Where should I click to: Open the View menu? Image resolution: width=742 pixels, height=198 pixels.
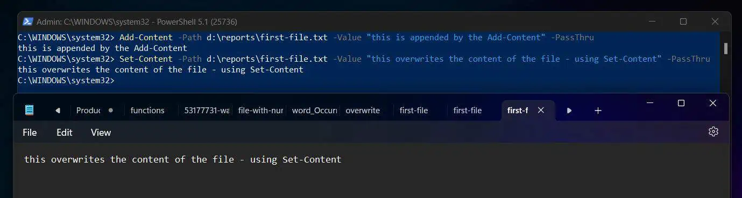(101, 133)
